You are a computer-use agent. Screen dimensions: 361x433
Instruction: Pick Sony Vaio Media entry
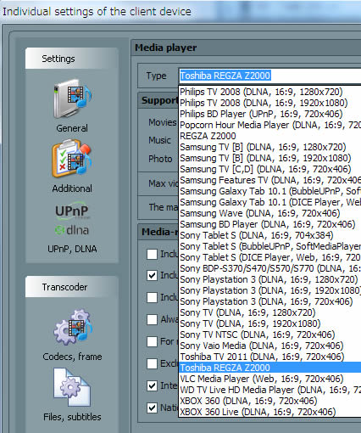point(270,346)
